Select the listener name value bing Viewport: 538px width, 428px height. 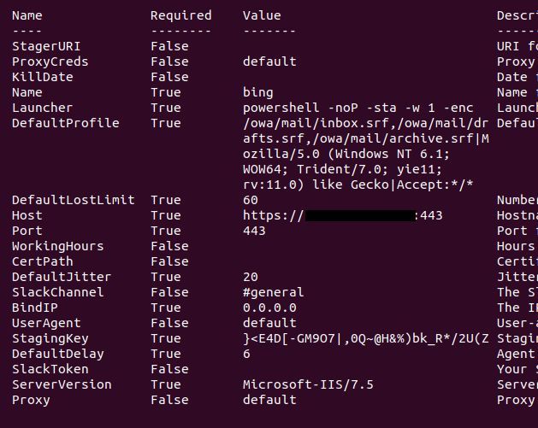[x=258, y=93]
